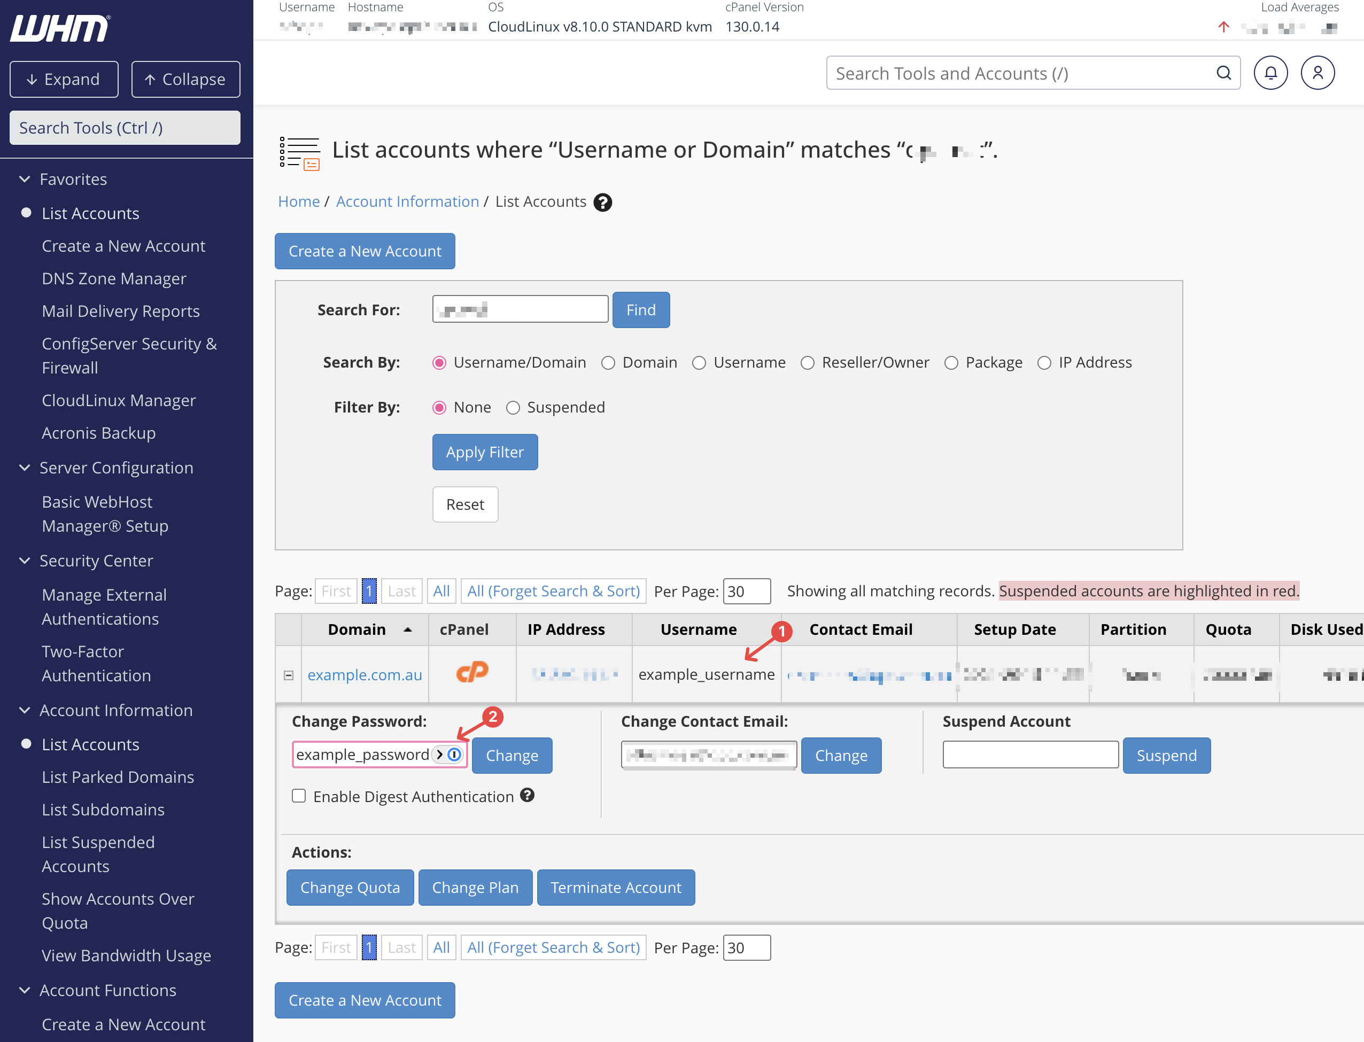The image size is (1364, 1042).
Task: Click the notifications bell icon
Action: (x=1270, y=73)
